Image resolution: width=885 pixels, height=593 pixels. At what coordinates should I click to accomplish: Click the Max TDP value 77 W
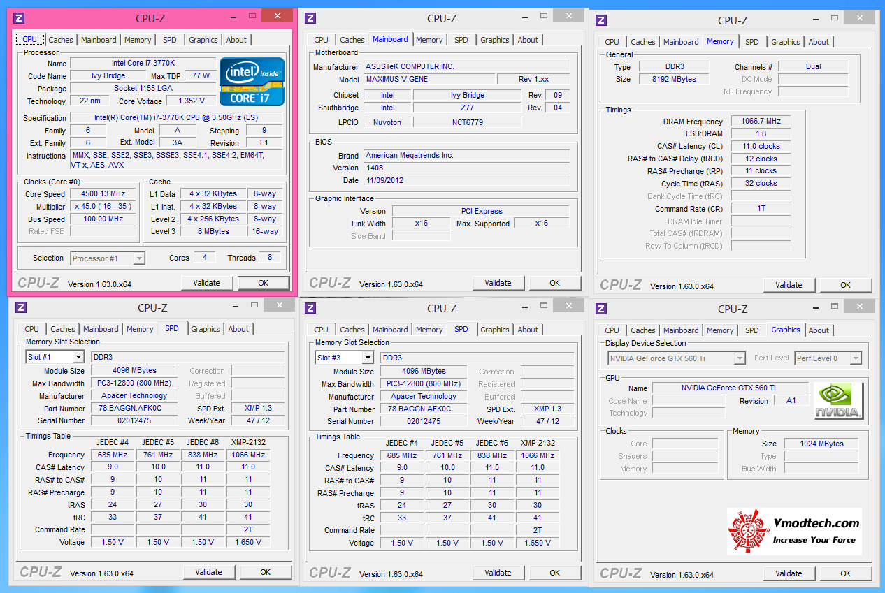coord(201,76)
